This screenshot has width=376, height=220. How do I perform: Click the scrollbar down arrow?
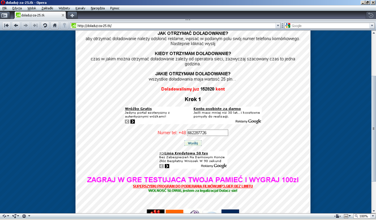[373, 211]
